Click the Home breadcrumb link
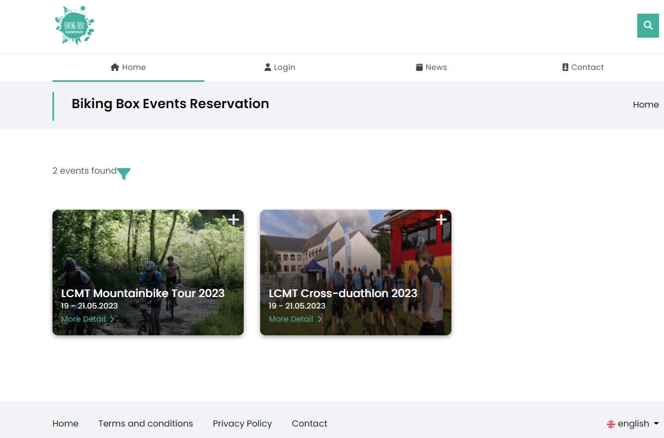664x438 pixels. point(646,104)
